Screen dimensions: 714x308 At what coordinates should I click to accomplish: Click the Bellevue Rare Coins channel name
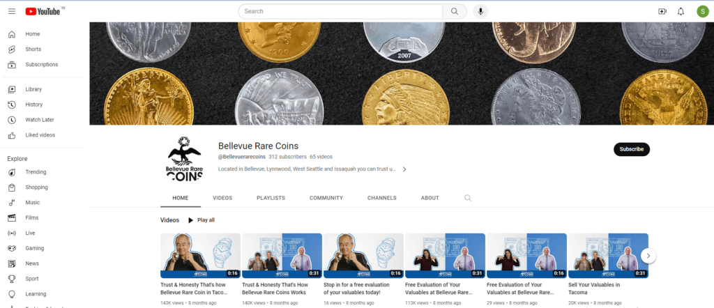coord(258,146)
